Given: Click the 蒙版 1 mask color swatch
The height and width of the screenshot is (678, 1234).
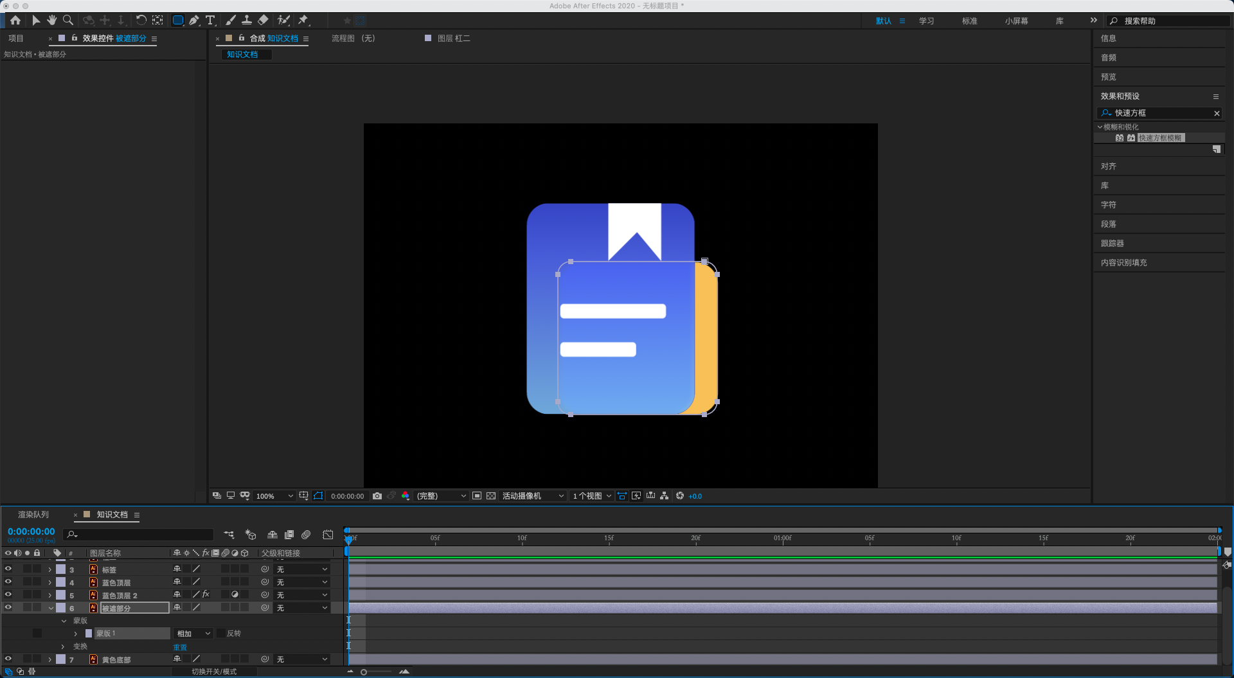Looking at the screenshot, I should 89,634.
